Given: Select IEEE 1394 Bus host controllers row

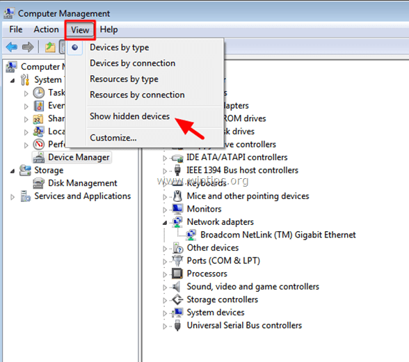Looking at the screenshot, I should click(x=242, y=170).
